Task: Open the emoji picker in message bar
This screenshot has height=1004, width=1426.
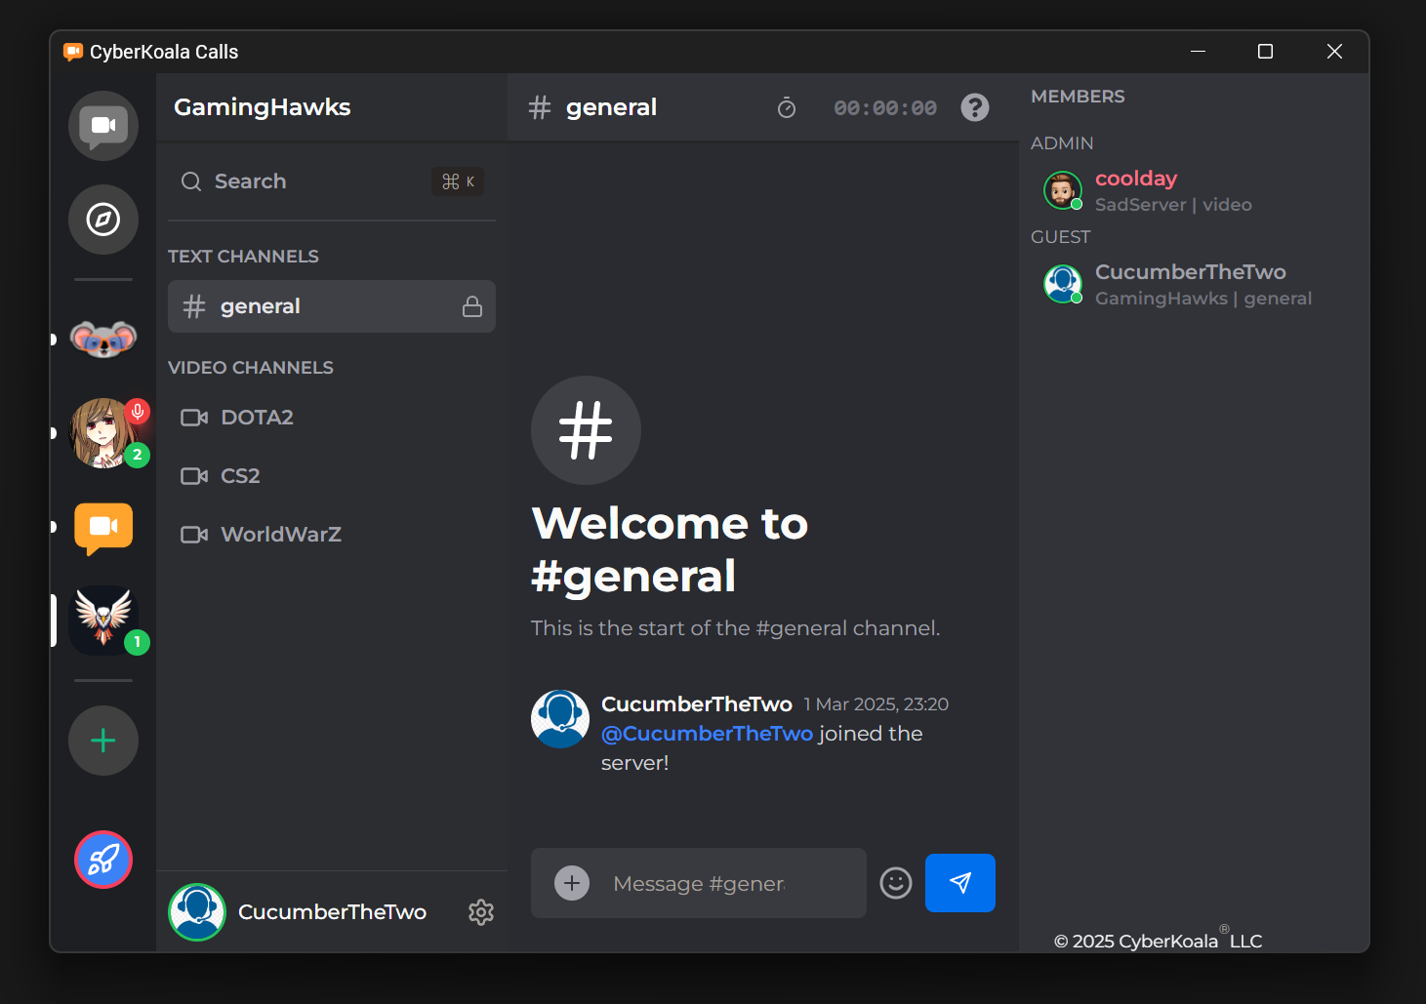Action: point(895,883)
